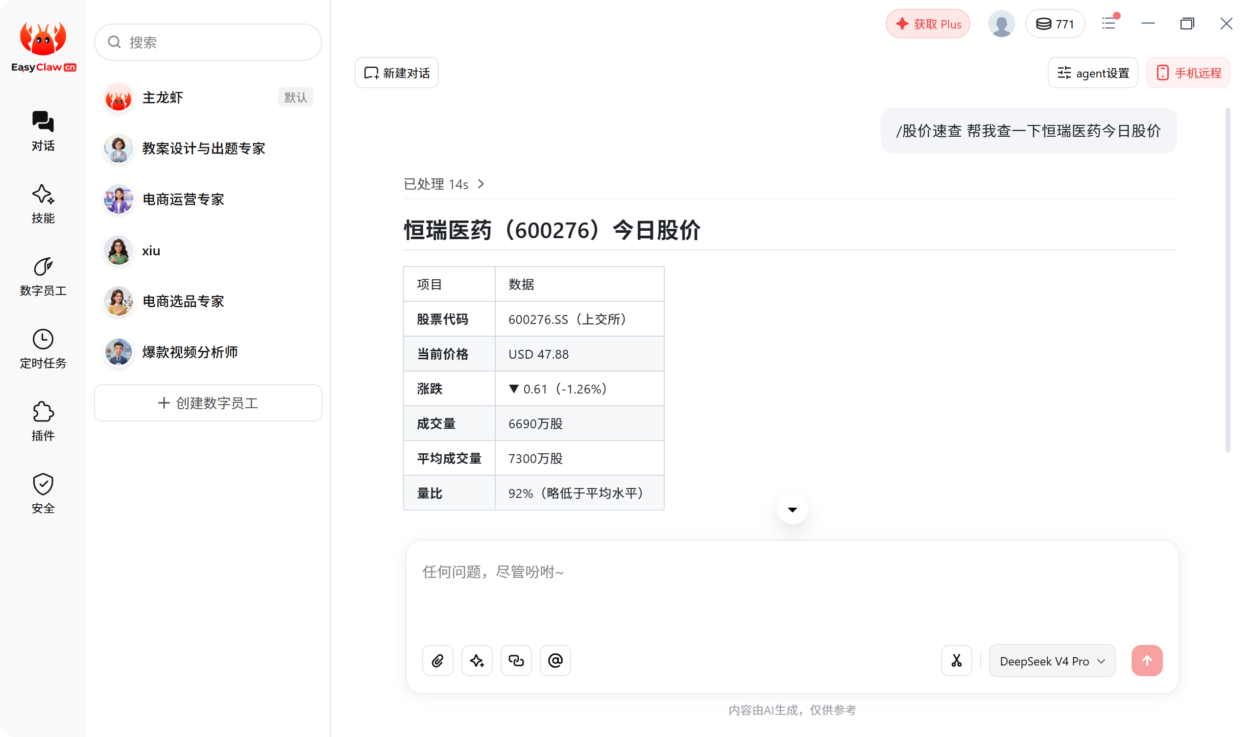Select 教案设计与出题专家 agent
This screenshot has height=737, width=1254.
point(208,148)
